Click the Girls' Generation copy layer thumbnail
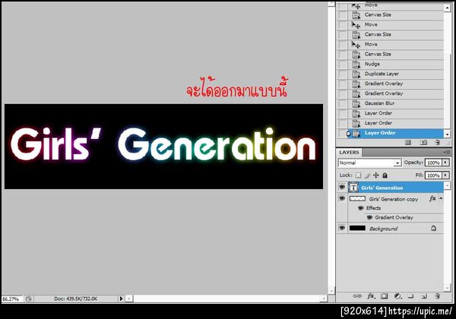This screenshot has height=319, width=456. click(x=357, y=199)
